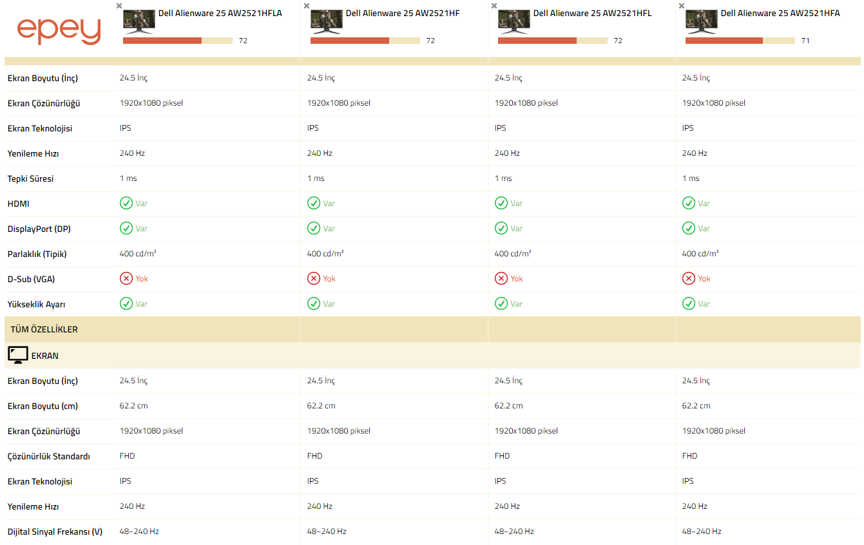Click the D-Sub red cross icon for AW2521HFA
This screenshot has height=545, width=864.
[x=689, y=279]
